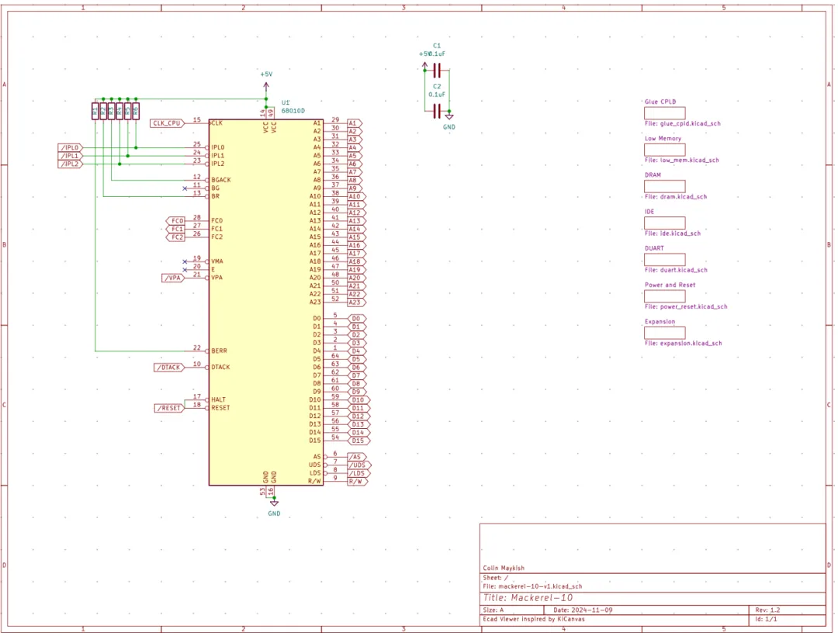Select the C1 capacitor symbol
The width and height of the screenshot is (838, 636).
tap(437, 70)
